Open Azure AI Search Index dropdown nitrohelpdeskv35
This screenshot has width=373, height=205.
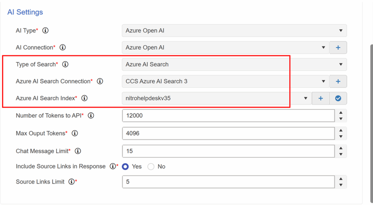pos(217,98)
